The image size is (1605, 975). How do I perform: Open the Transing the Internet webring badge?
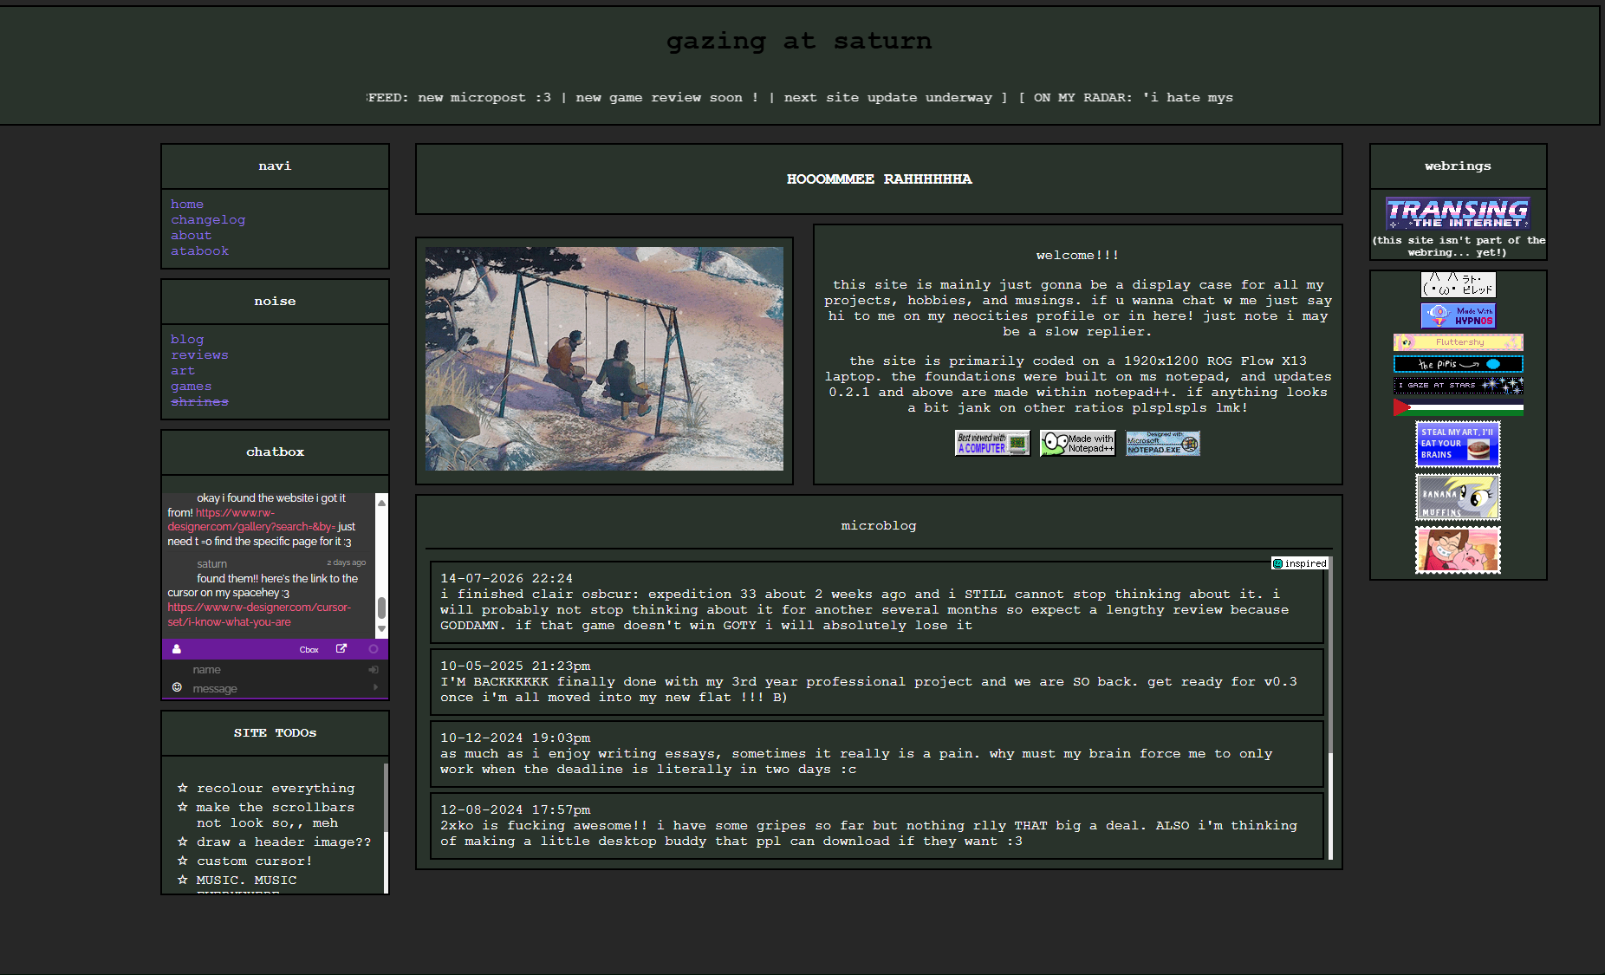click(x=1458, y=213)
